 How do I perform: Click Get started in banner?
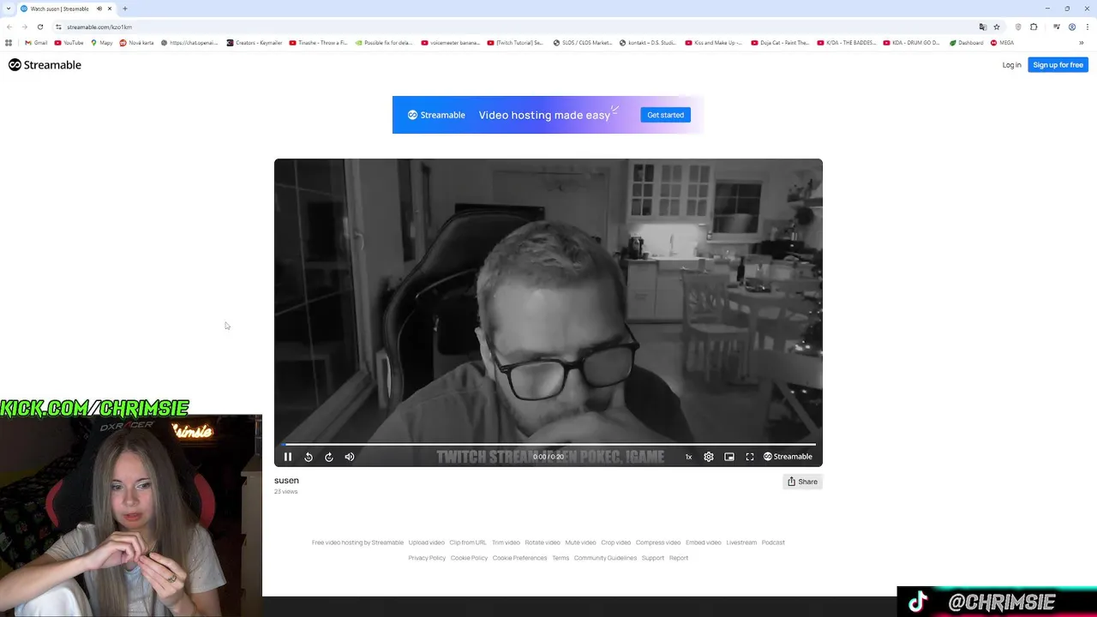[x=665, y=115]
